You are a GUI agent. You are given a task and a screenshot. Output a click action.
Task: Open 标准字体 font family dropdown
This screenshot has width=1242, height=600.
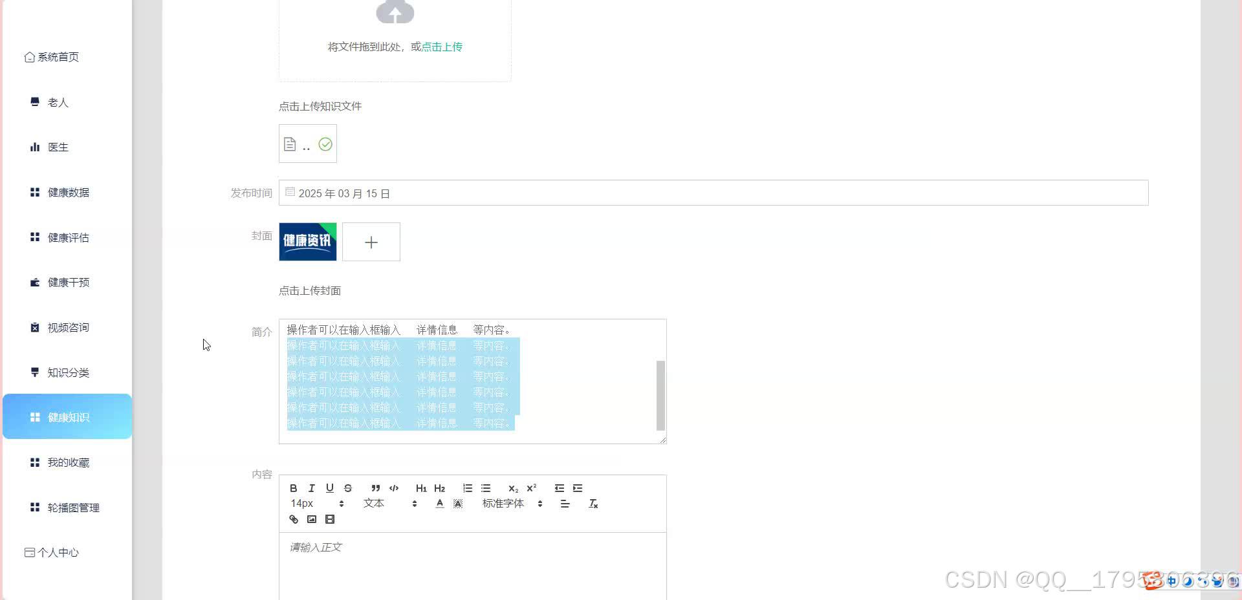512,504
